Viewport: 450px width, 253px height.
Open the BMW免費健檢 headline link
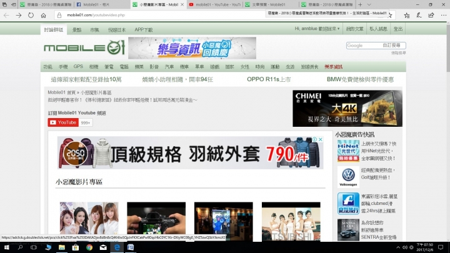[x=360, y=79]
